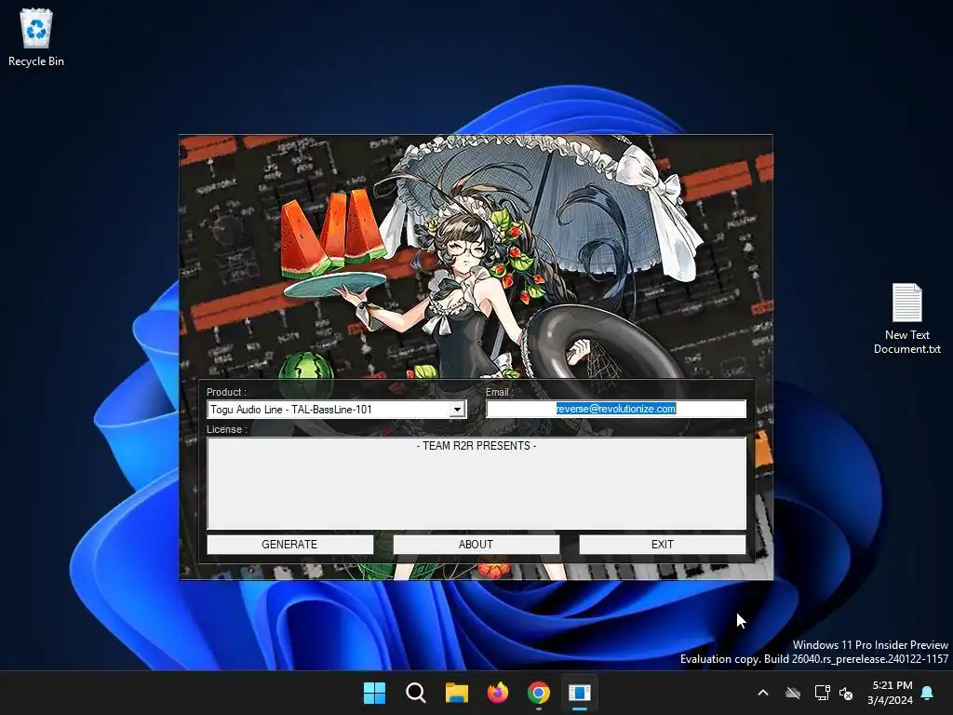953x715 pixels.
Task: Open the ABOUT dialog
Action: [476, 544]
